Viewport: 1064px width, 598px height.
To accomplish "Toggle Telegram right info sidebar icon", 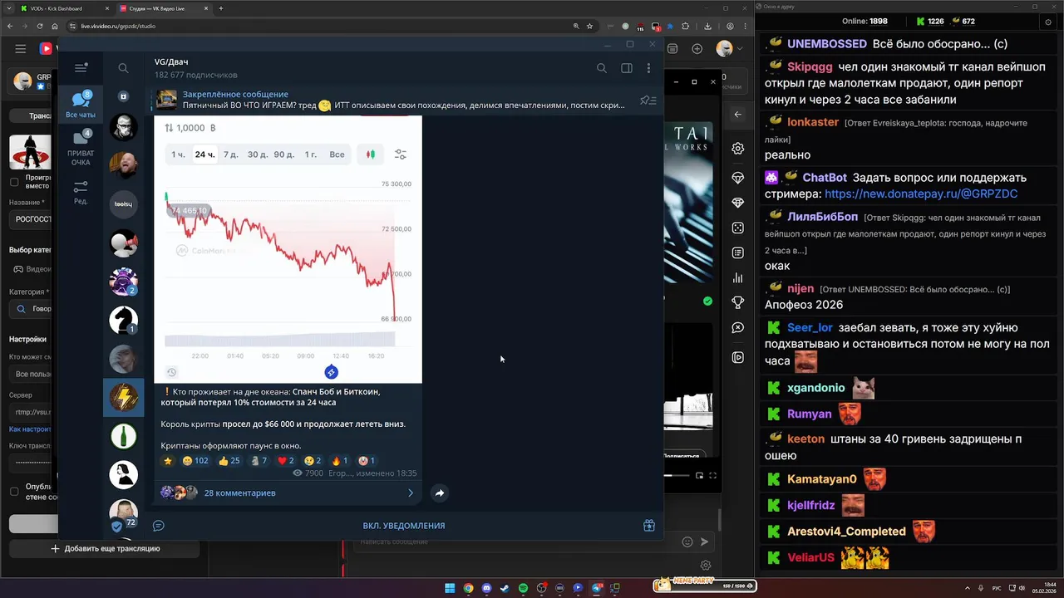I will (627, 68).
